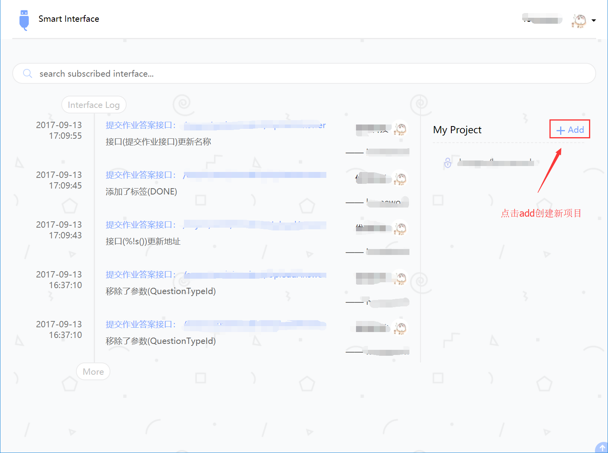Click the Smart Interface title text
Image resolution: width=608 pixels, height=453 pixels.
[69, 19]
